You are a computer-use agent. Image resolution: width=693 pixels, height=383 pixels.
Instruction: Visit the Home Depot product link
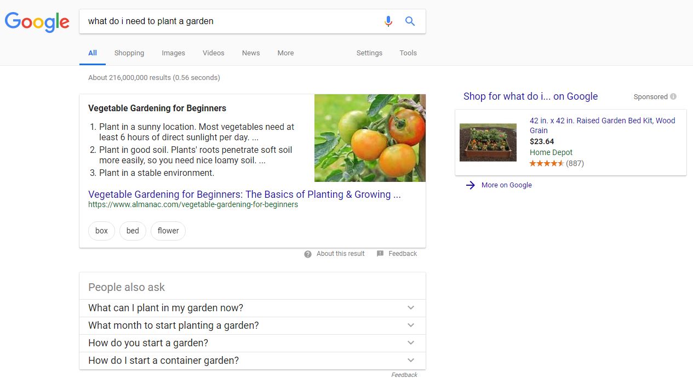click(551, 152)
